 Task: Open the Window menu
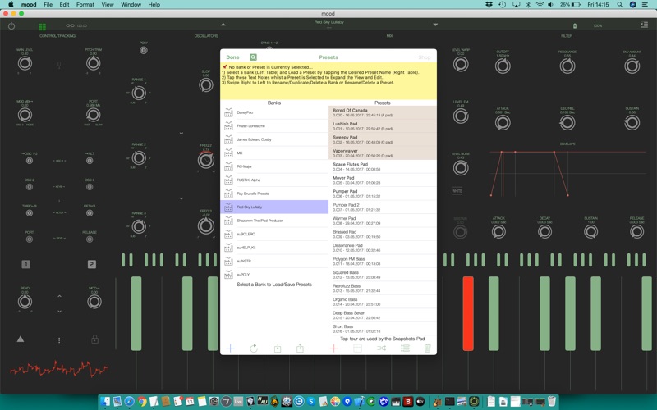click(x=131, y=5)
